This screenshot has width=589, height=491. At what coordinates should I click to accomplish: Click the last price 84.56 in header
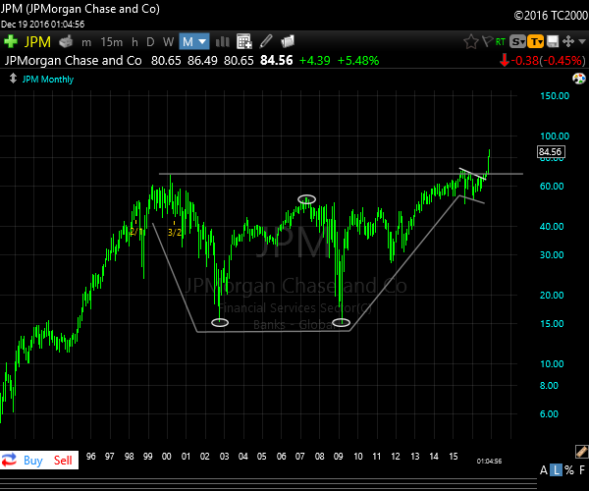277,61
